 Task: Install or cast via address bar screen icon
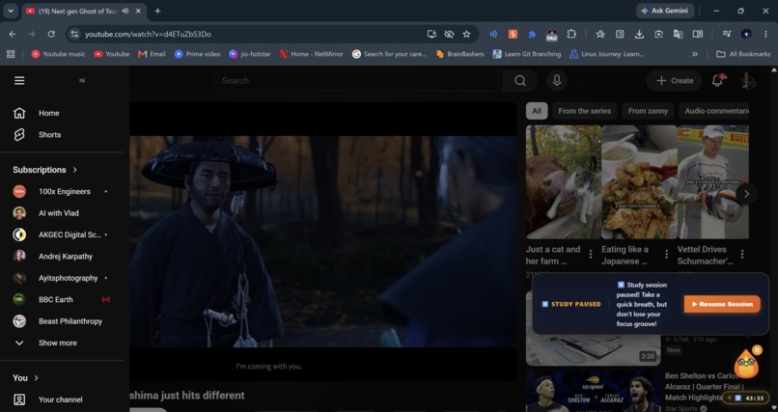click(431, 34)
